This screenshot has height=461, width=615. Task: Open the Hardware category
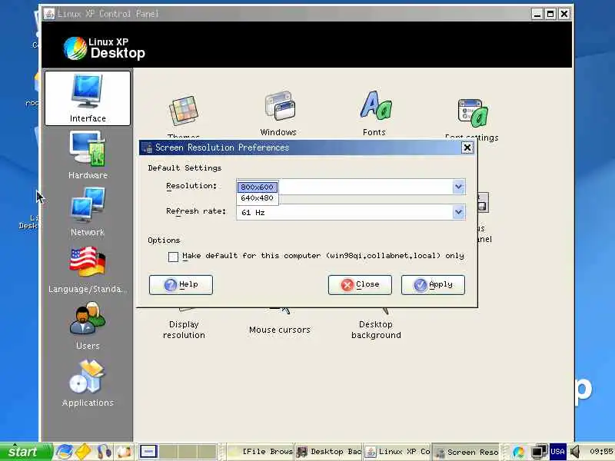click(88, 155)
